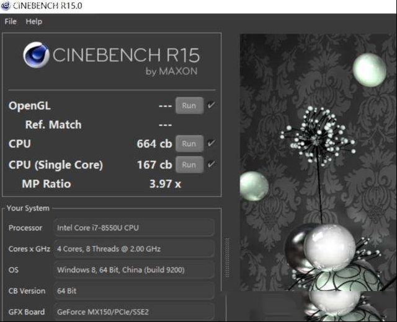Click the by MAXON text
Screen dimensions: 397x322
[x=171, y=72]
